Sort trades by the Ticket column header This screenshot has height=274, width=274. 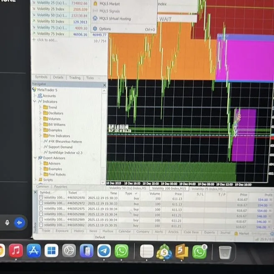[x=72, y=193]
